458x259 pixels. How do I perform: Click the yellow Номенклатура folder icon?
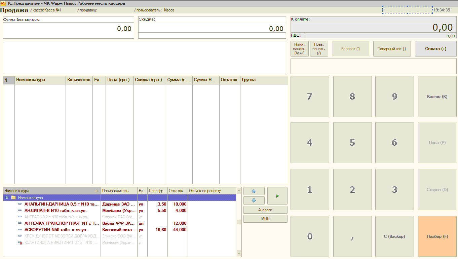[x=13, y=198]
